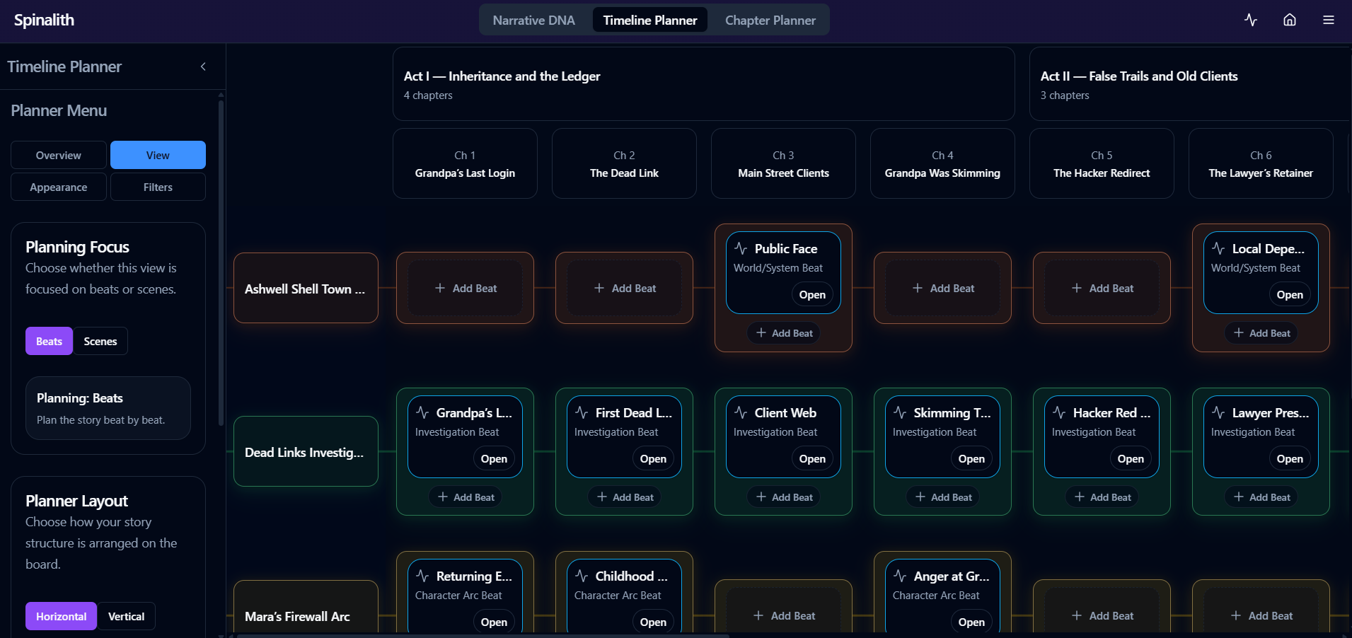This screenshot has width=1352, height=638.
Task: Click pulse icon on Client Web beat
Action: click(741, 412)
